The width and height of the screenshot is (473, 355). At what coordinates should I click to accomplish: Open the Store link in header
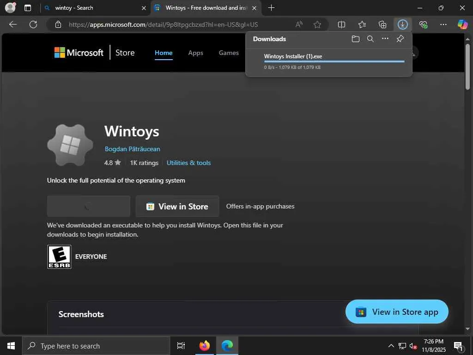125,53
